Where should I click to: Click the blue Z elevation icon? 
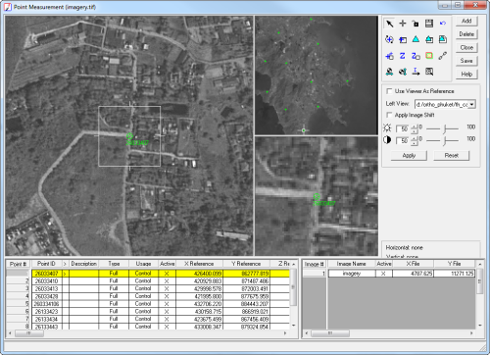pyautogui.click(x=403, y=56)
